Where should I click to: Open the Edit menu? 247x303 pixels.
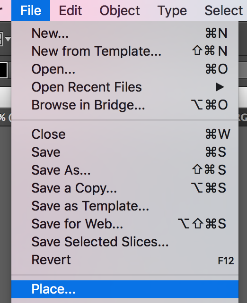(x=71, y=10)
